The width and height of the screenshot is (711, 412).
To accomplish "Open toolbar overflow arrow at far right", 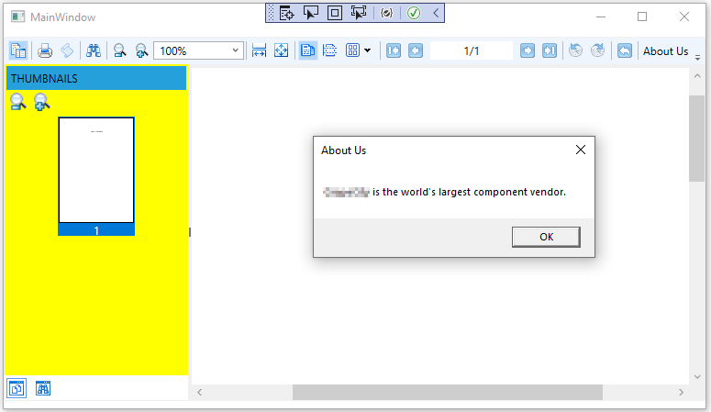I will [x=698, y=57].
